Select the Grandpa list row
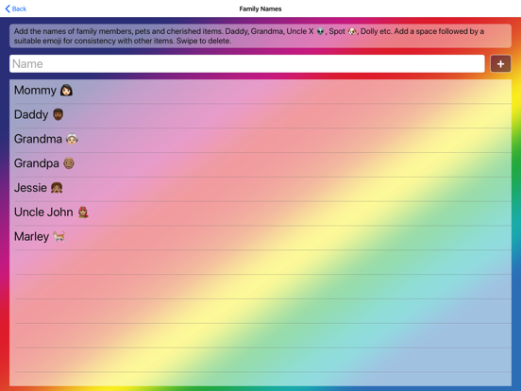Viewport: 521px width, 391px height. (x=260, y=164)
